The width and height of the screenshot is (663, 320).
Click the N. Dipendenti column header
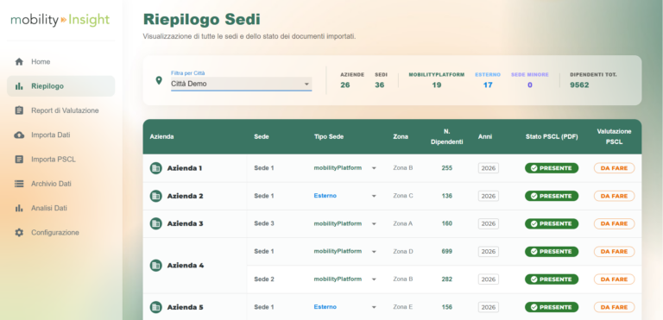pyautogui.click(x=446, y=136)
